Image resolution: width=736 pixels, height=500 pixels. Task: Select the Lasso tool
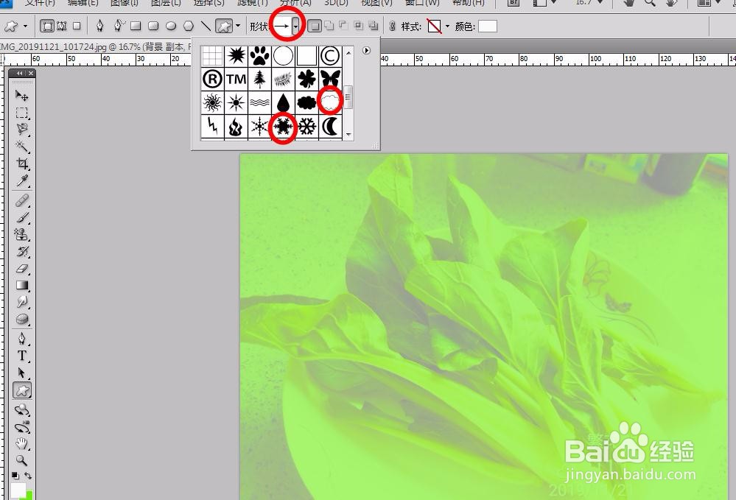click(x=21, y=130)
